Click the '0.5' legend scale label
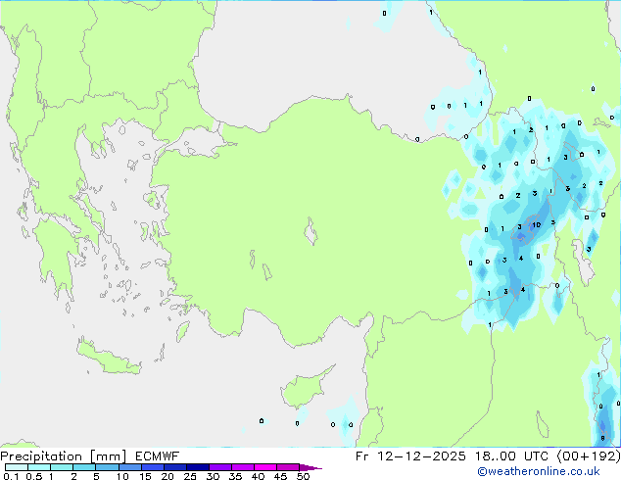621x480 pixels. 34,476
